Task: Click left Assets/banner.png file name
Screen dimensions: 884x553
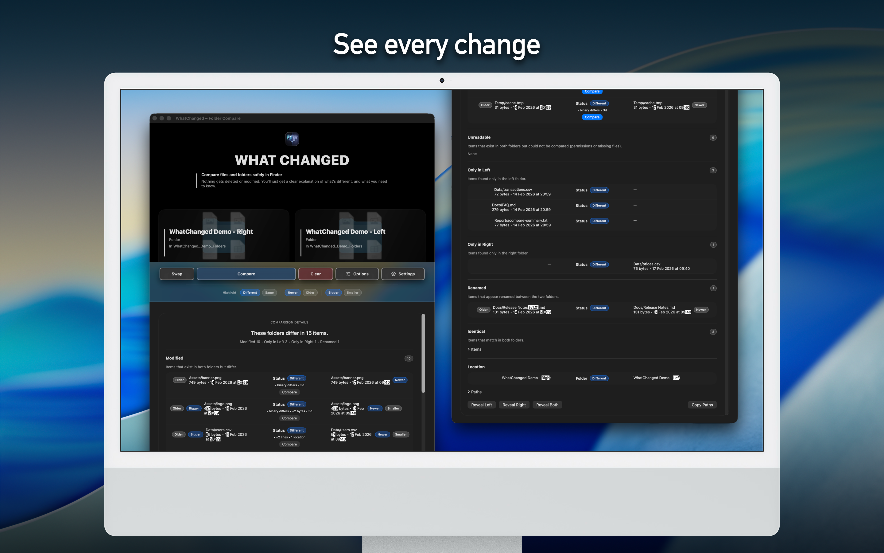Action: [x=205, y=378]
